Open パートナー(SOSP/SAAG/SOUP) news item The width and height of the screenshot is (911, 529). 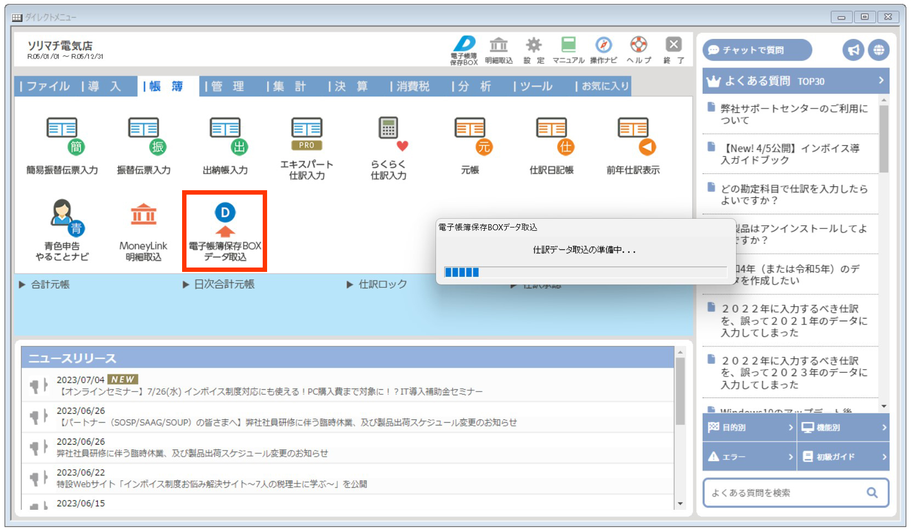tap(348, 417)
